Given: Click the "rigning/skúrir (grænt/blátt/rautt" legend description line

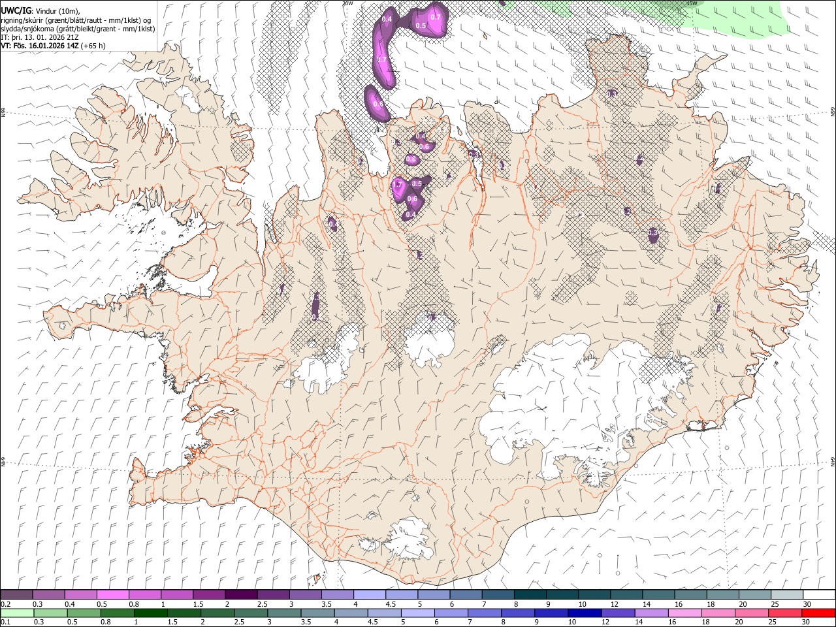Looking at the screenshot, I should coord(76,20).
